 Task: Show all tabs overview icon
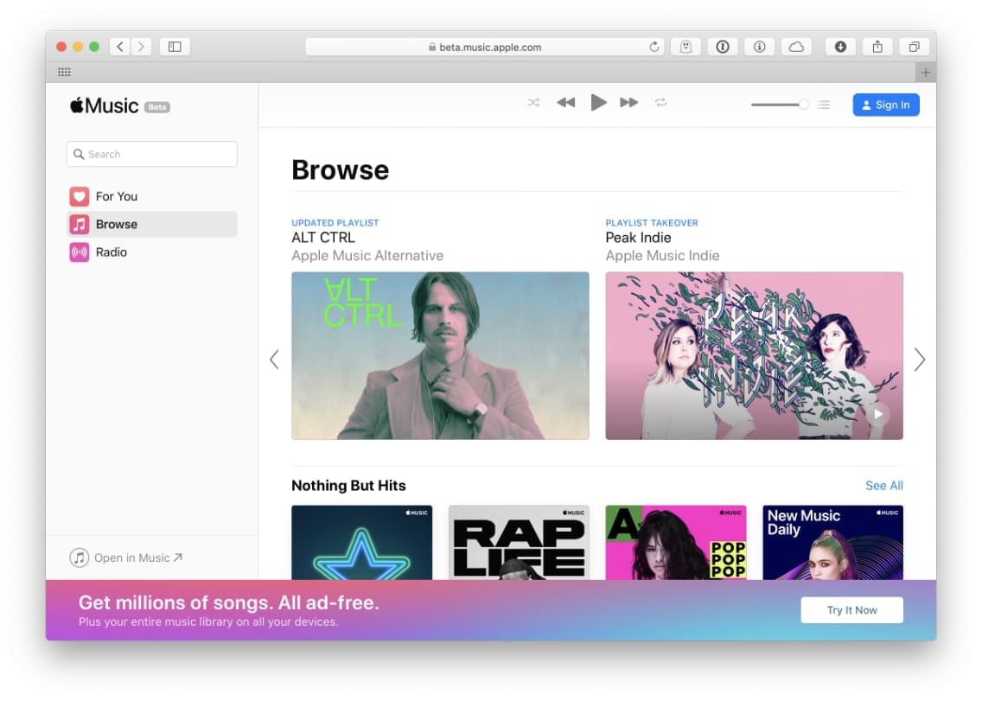tap(915, 47)
